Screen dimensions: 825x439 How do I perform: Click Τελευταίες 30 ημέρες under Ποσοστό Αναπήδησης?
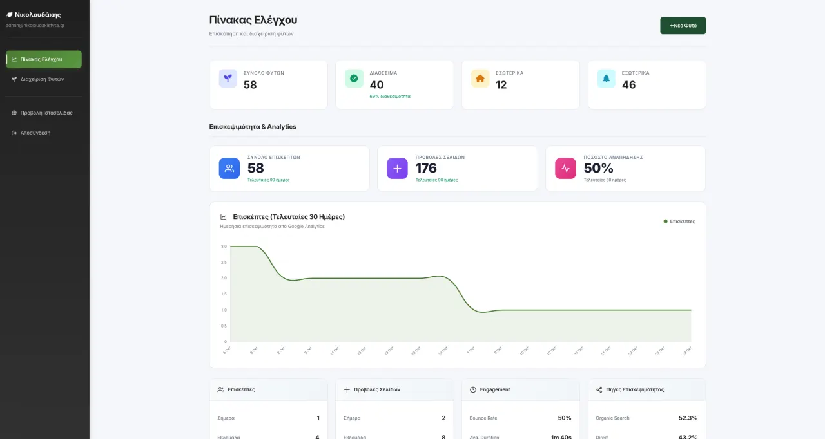coord(605,180)
